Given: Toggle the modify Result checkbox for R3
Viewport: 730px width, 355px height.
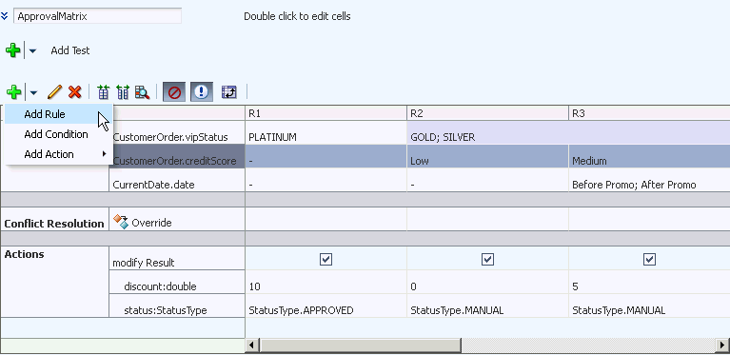Looking at the screenshot, I should click(x=649, y=259).
